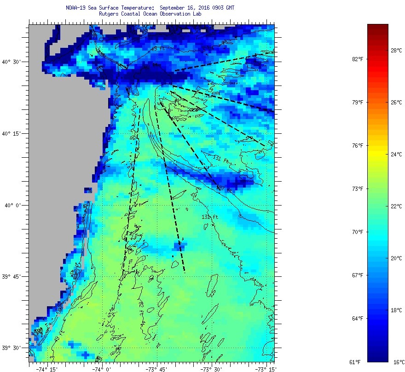Click the NOAA-19 Sea Surface Temperature title line
The width and height of the screenshot is (405, 372).
tap(150, 8)
